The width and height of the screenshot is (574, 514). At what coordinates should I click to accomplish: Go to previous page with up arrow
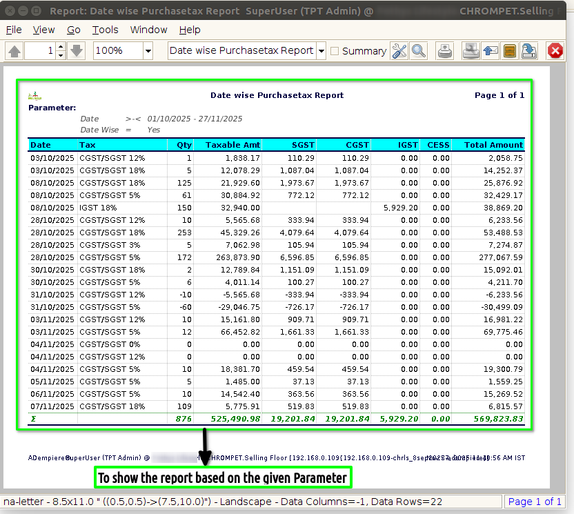14,51
